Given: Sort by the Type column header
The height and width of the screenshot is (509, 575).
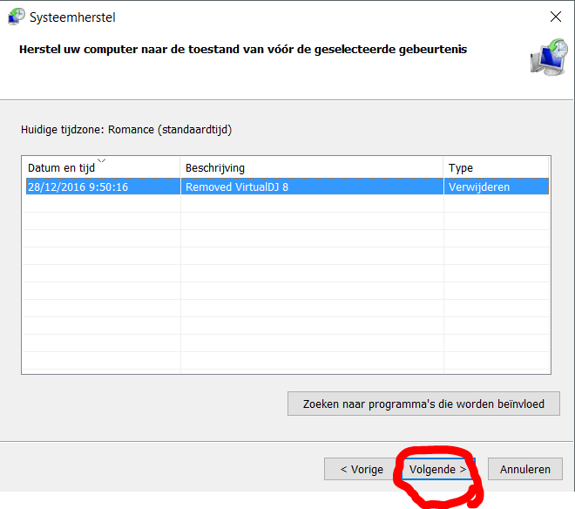Looking at the screenshot, I should click(497, 167).
